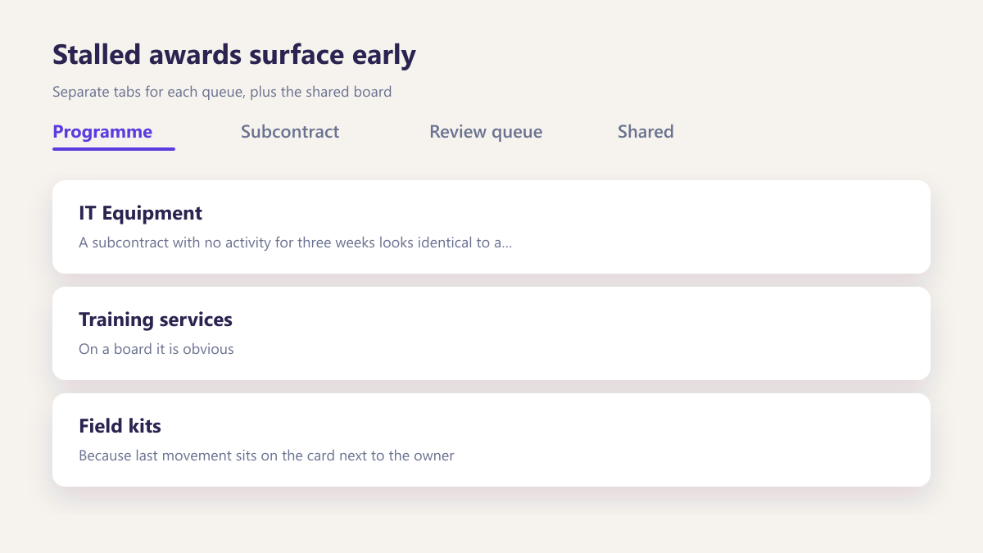983x553 pixels.
Task: Click the 'Because last movement sits' description
Action: (x=266, y=456)
